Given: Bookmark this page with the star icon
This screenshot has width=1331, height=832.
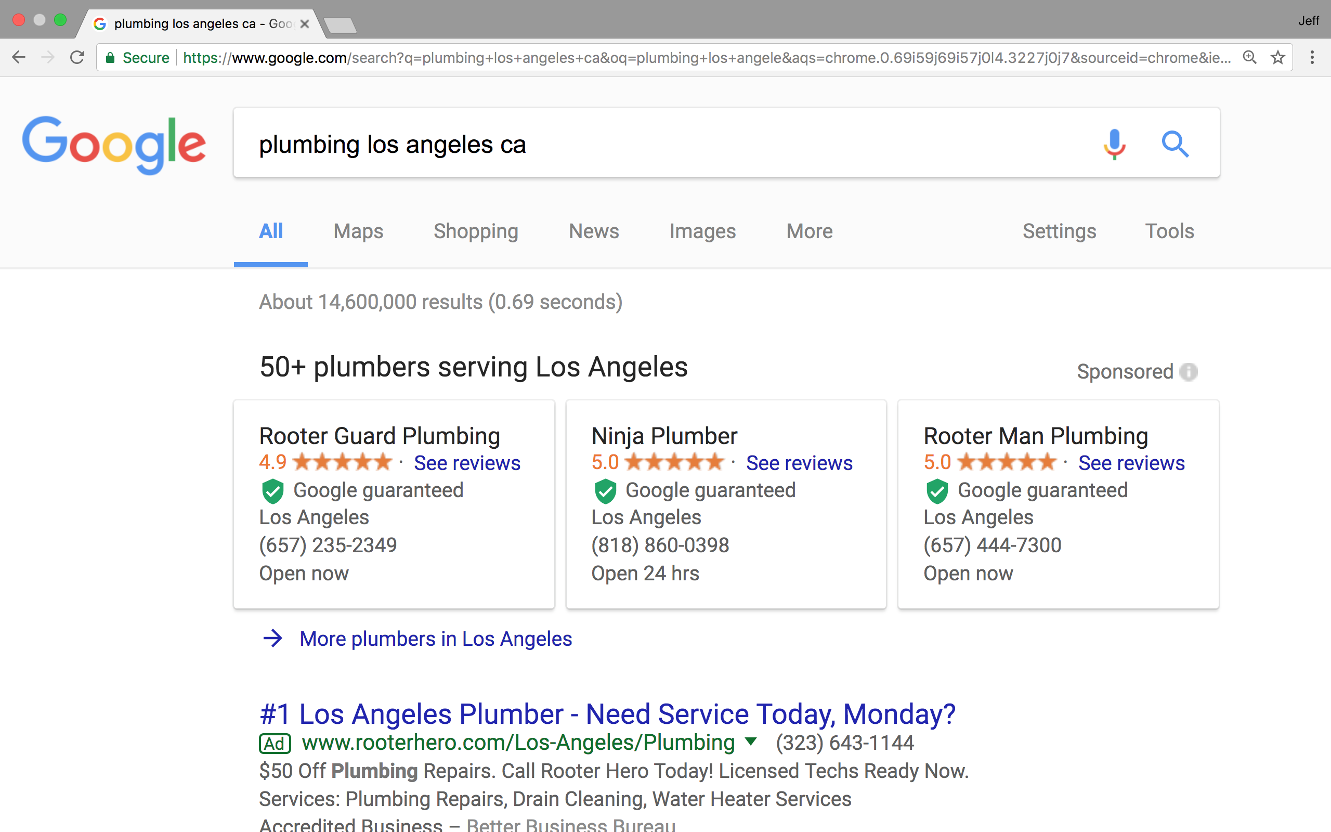Looking at the screenshot, I should (x=1278, y=57).
